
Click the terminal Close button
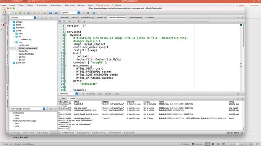coord(100,94)
